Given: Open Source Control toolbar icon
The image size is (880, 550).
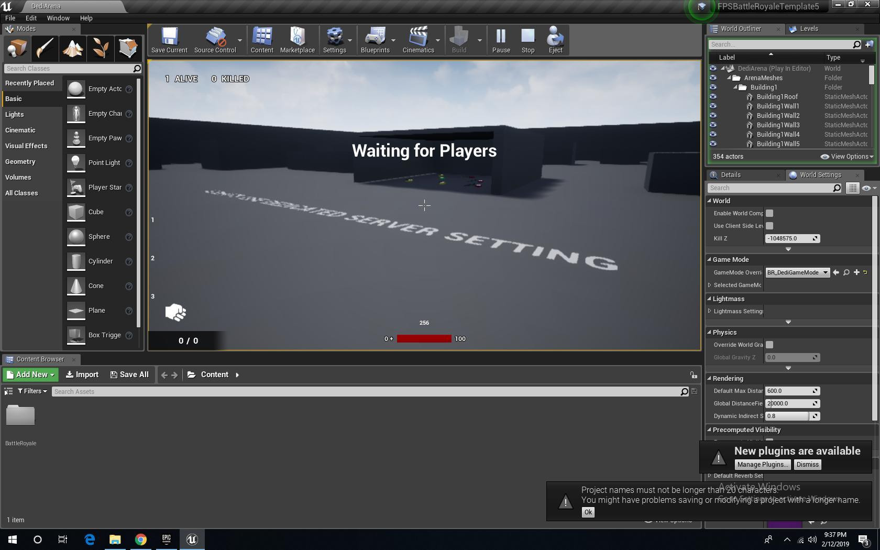Looking at the screenshot, I should coord(215,40).
